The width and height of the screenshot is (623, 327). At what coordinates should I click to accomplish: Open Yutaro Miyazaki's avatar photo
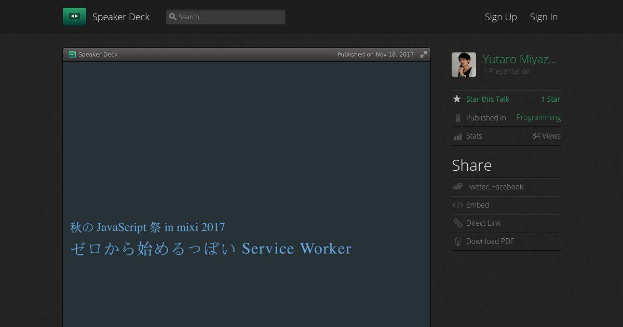[x=464, y=65]
